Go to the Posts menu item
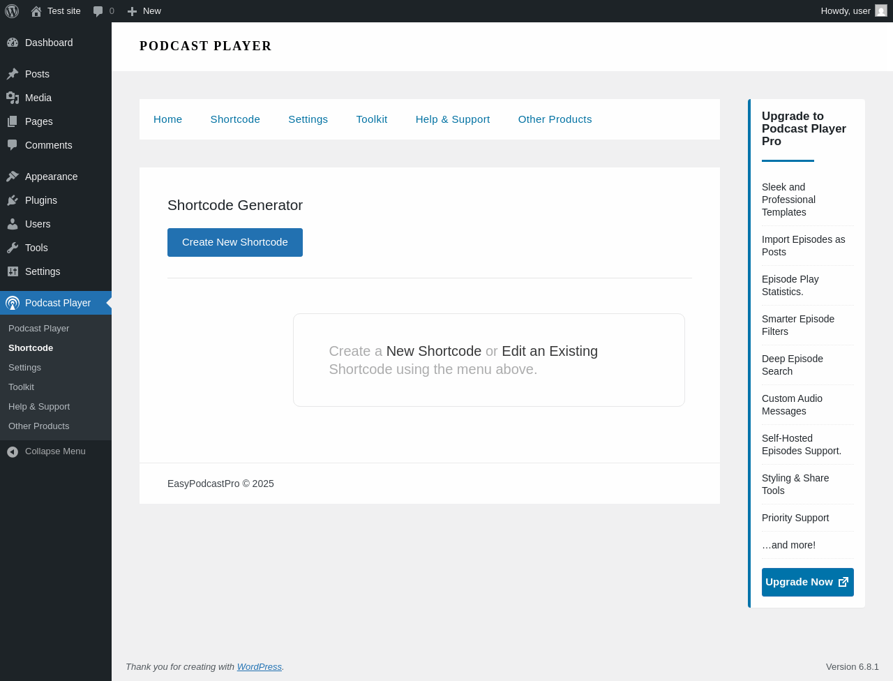Screen dimensions: 893x681 click(x=56, y=74)
